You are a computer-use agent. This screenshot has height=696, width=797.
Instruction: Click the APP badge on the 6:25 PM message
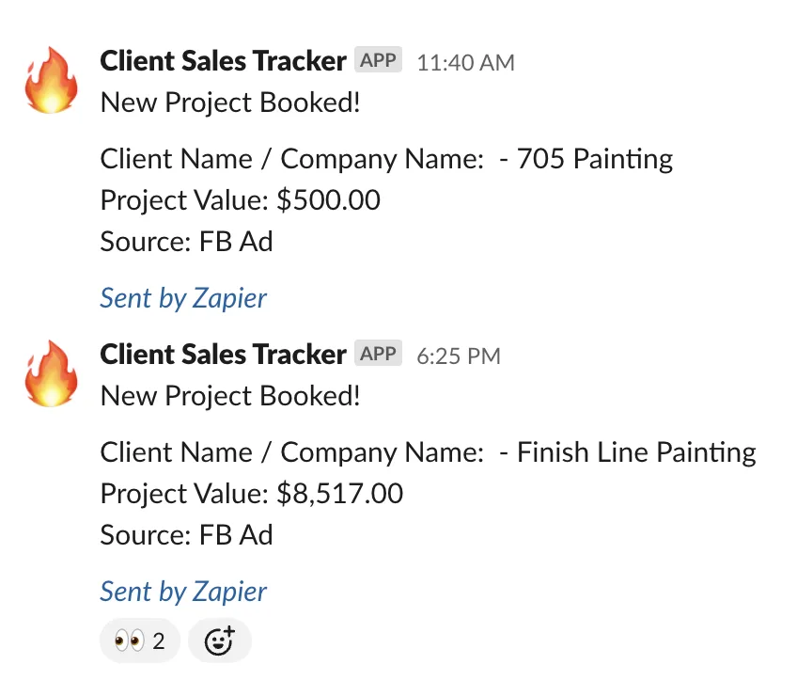click(x=378, y=353)
